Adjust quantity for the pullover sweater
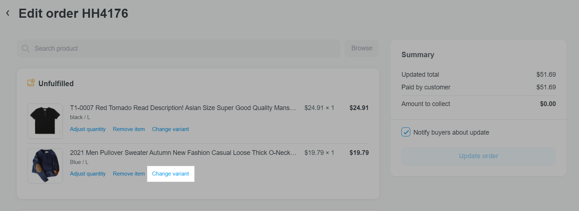 88,174
